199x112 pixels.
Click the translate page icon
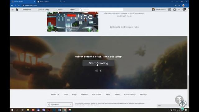click(x=176, y=6)
